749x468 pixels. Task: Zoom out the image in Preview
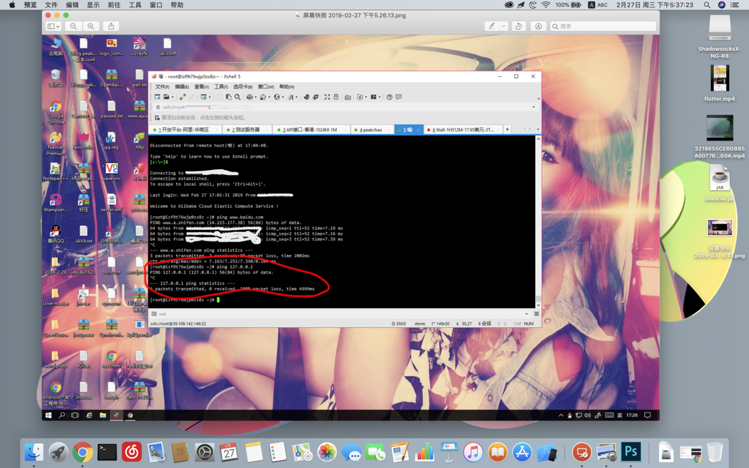pos(73,26)
